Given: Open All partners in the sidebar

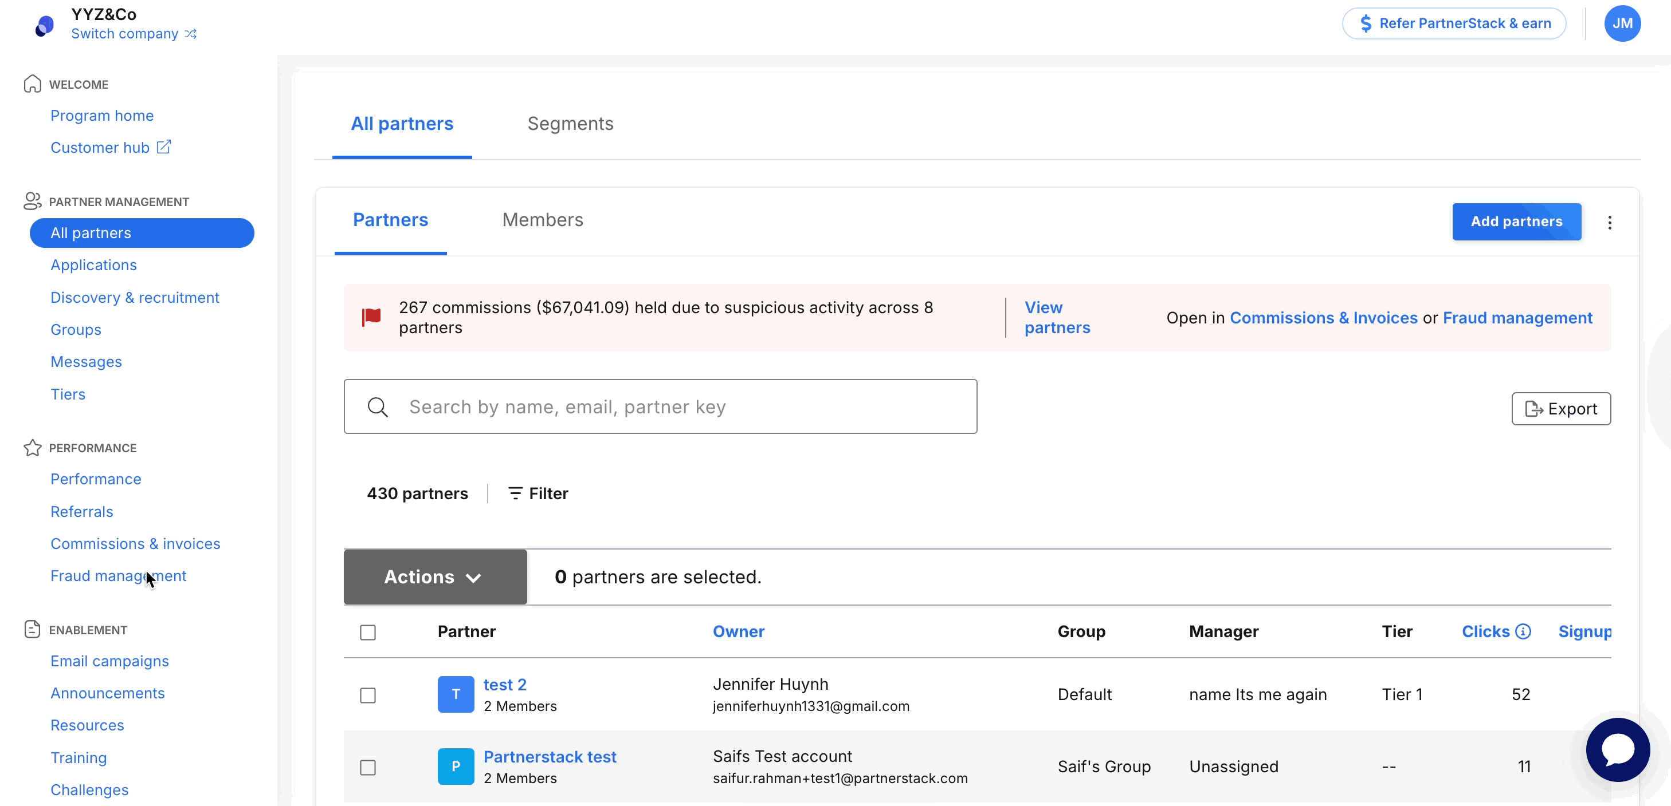Looking at the screenshot, I should tap(142, 232).
